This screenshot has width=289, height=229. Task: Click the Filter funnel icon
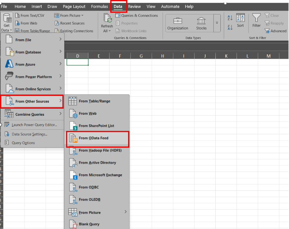257,18
